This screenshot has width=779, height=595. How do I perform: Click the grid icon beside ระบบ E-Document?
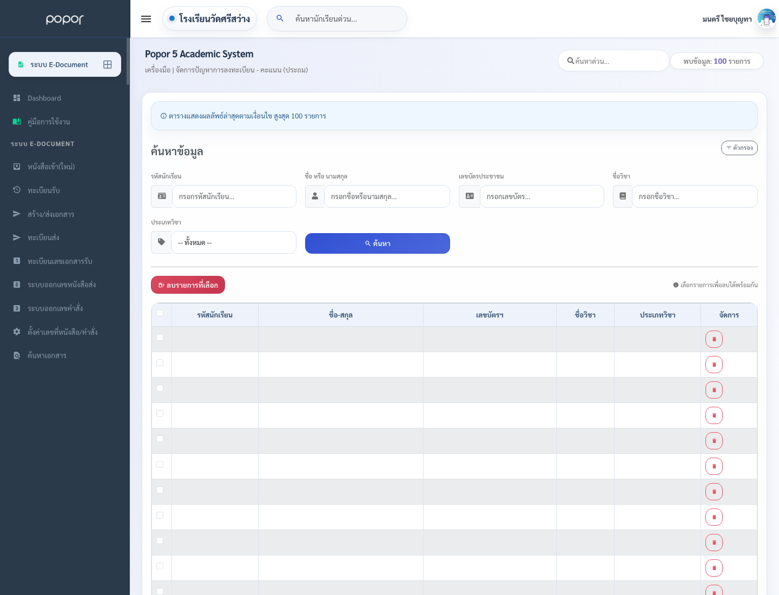[108, 64]
